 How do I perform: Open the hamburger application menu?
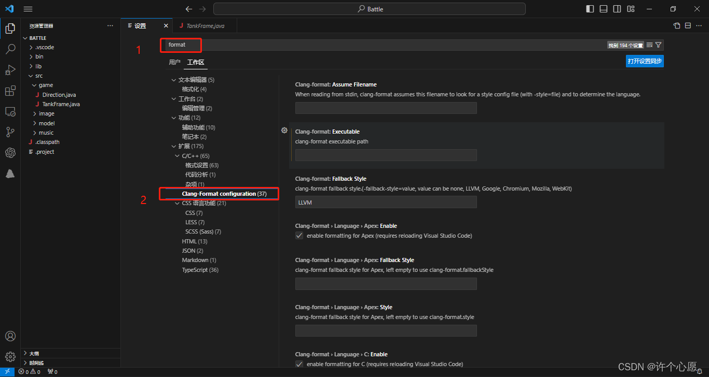pyautogui.click(x=28, y=9)
